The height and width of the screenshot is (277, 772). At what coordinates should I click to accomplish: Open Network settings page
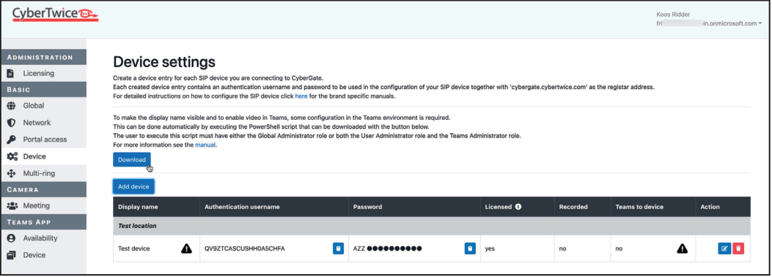[x=37, y=123]
